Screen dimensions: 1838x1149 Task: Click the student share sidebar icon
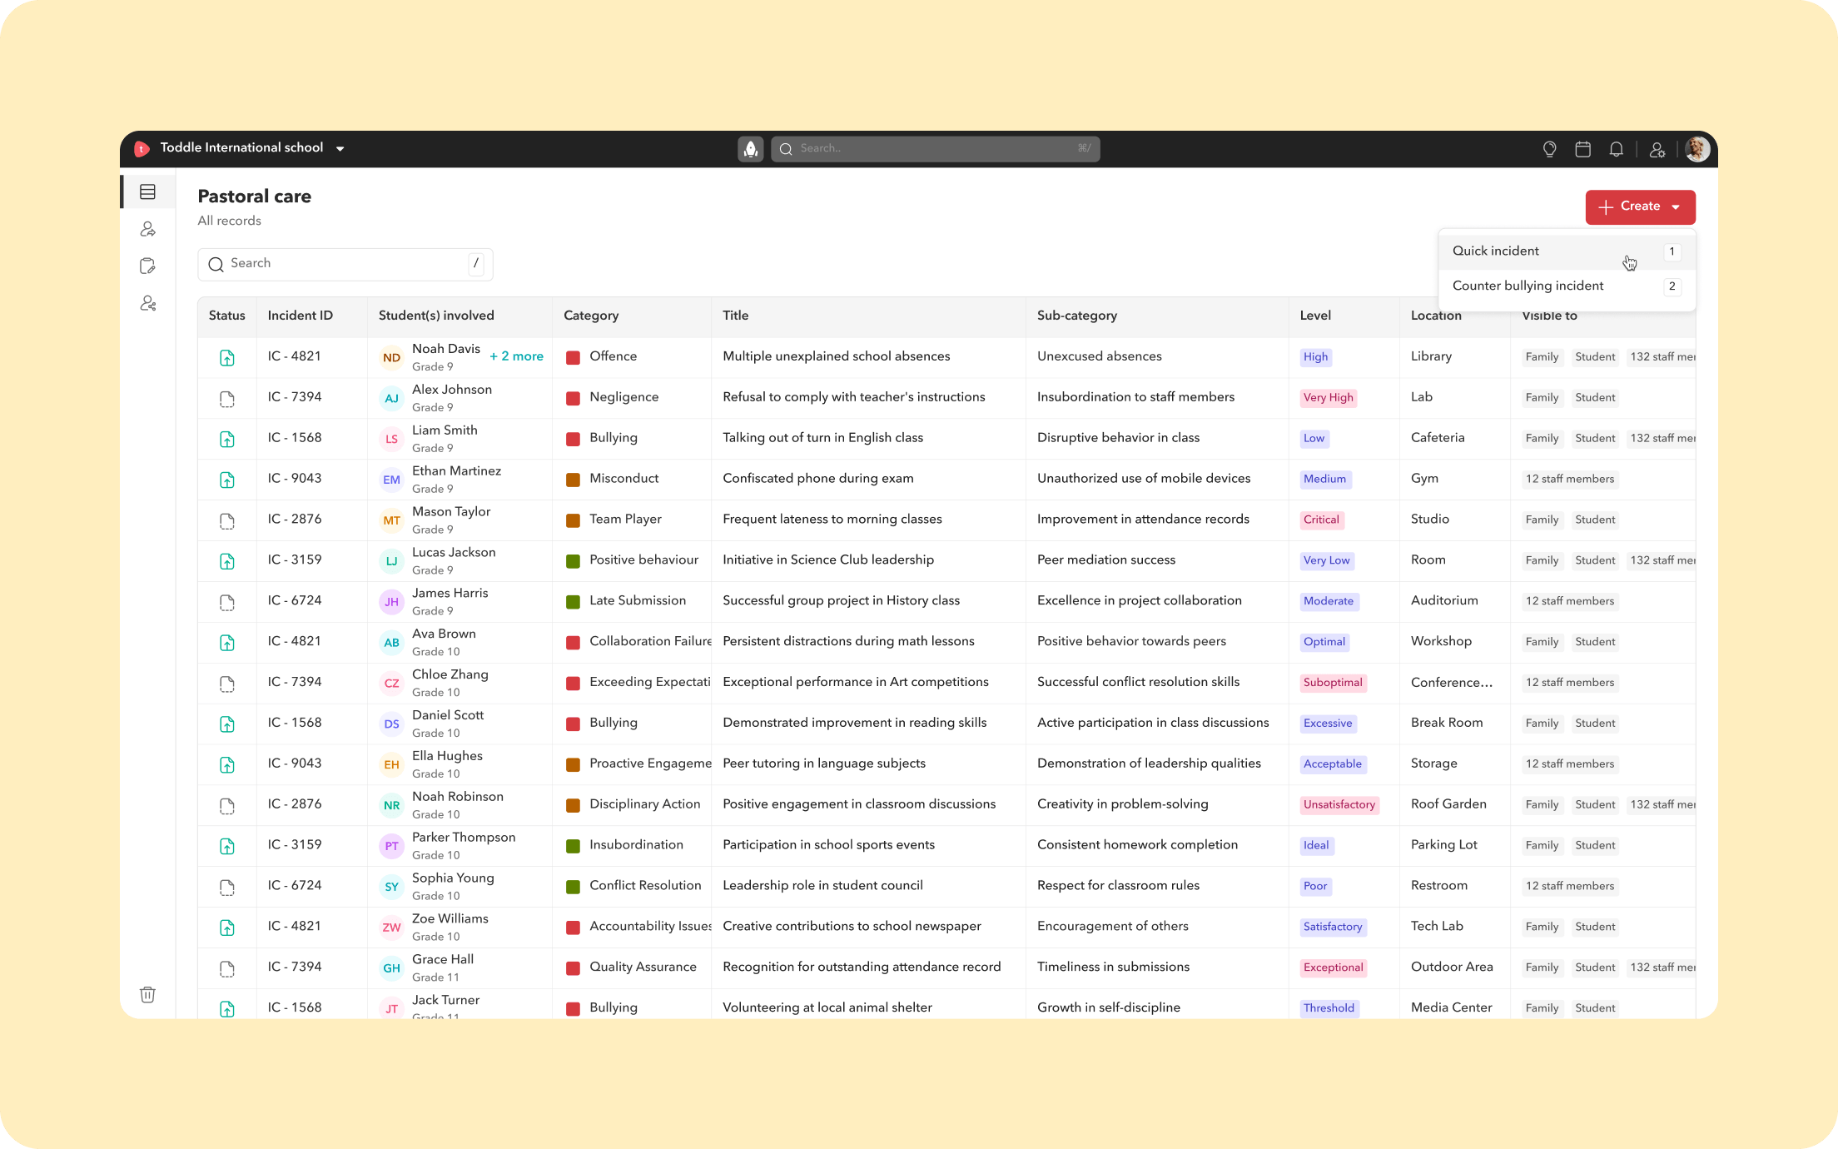148,229
